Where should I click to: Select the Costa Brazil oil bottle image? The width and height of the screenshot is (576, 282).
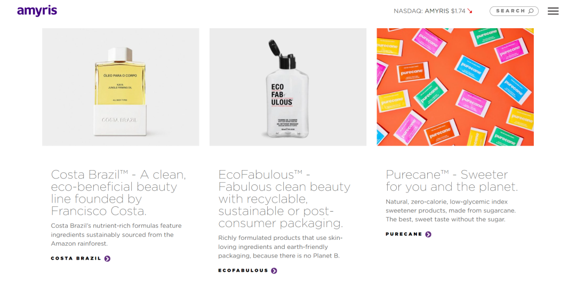[x=121, y=87]
